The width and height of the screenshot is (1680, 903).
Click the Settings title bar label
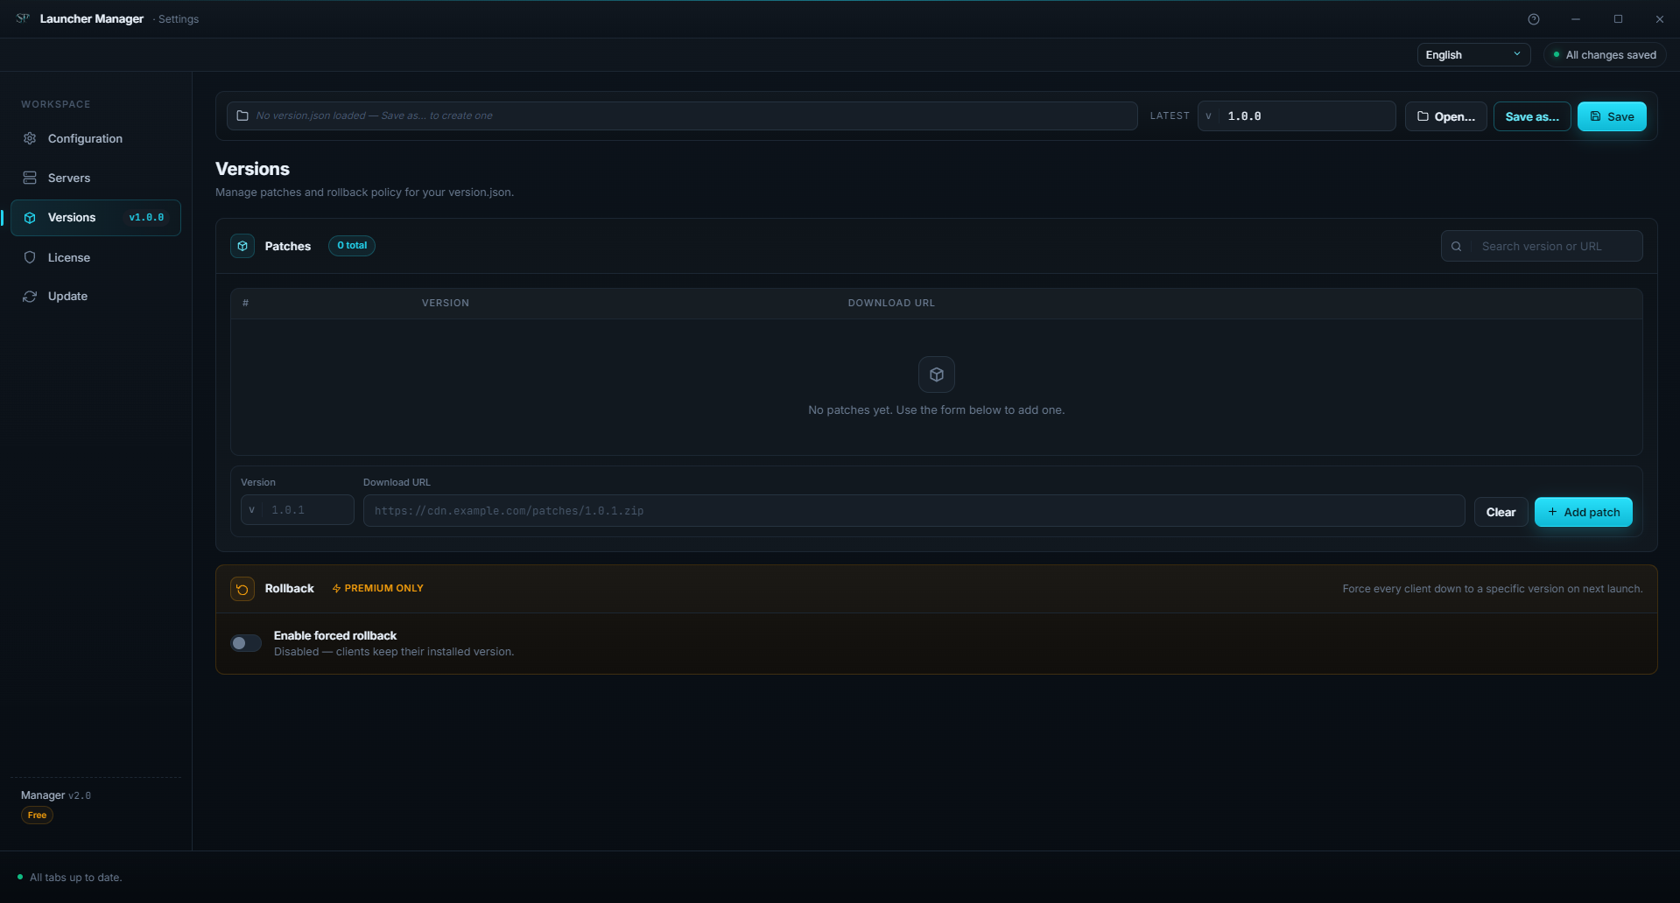pyautogui.click(x=179, y=19)
